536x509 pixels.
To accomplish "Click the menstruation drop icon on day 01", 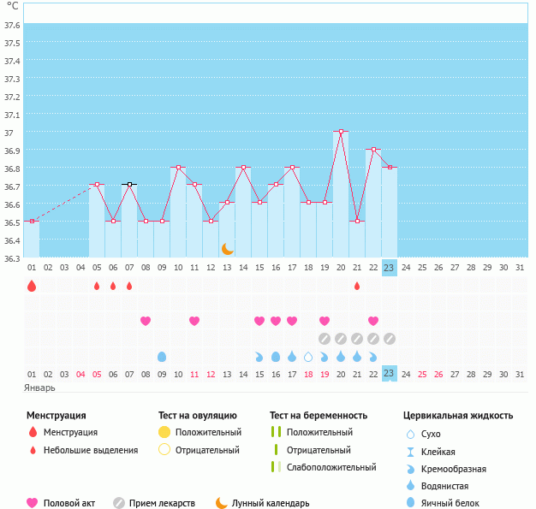I will 32,286.
